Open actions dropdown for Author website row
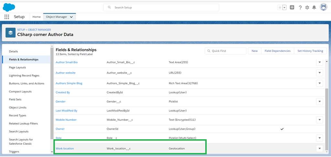 point(320,73)
